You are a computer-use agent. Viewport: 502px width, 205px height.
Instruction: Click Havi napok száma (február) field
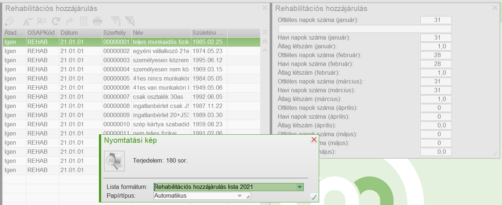click(436, 64)
